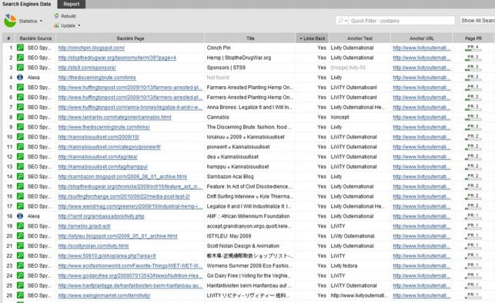Select anchor text 'koncept'
The height and width of the screenshot is (303, 495).
[x=339, y=117]
